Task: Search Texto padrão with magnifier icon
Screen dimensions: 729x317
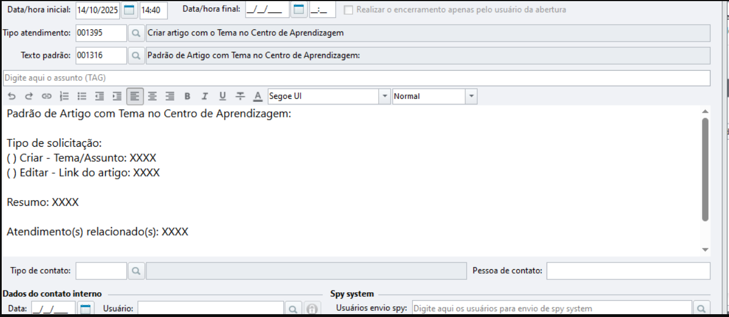Action: pyautogui.click(x=136, y=56)
